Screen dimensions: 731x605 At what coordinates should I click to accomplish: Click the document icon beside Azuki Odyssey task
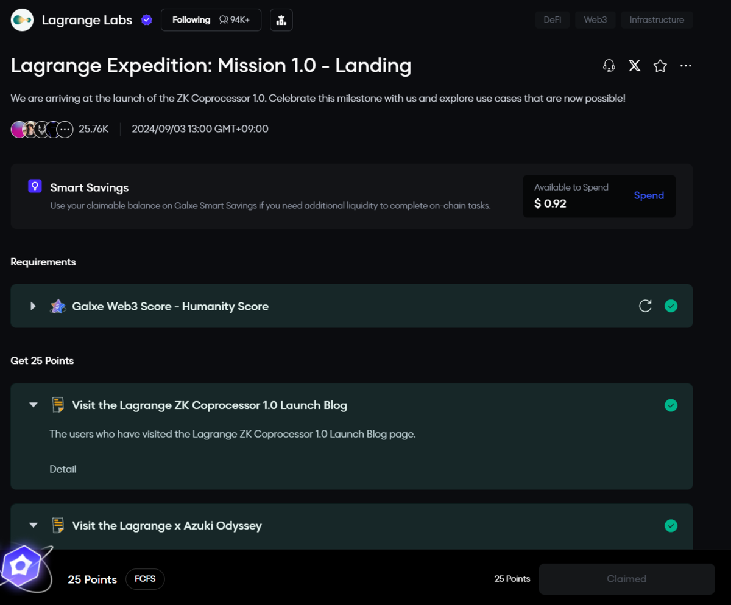pyautogui.click(x=58, y=525)
